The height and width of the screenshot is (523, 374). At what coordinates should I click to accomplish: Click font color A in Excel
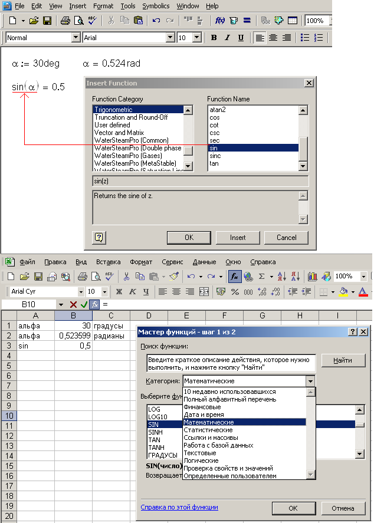coord(363,292)
